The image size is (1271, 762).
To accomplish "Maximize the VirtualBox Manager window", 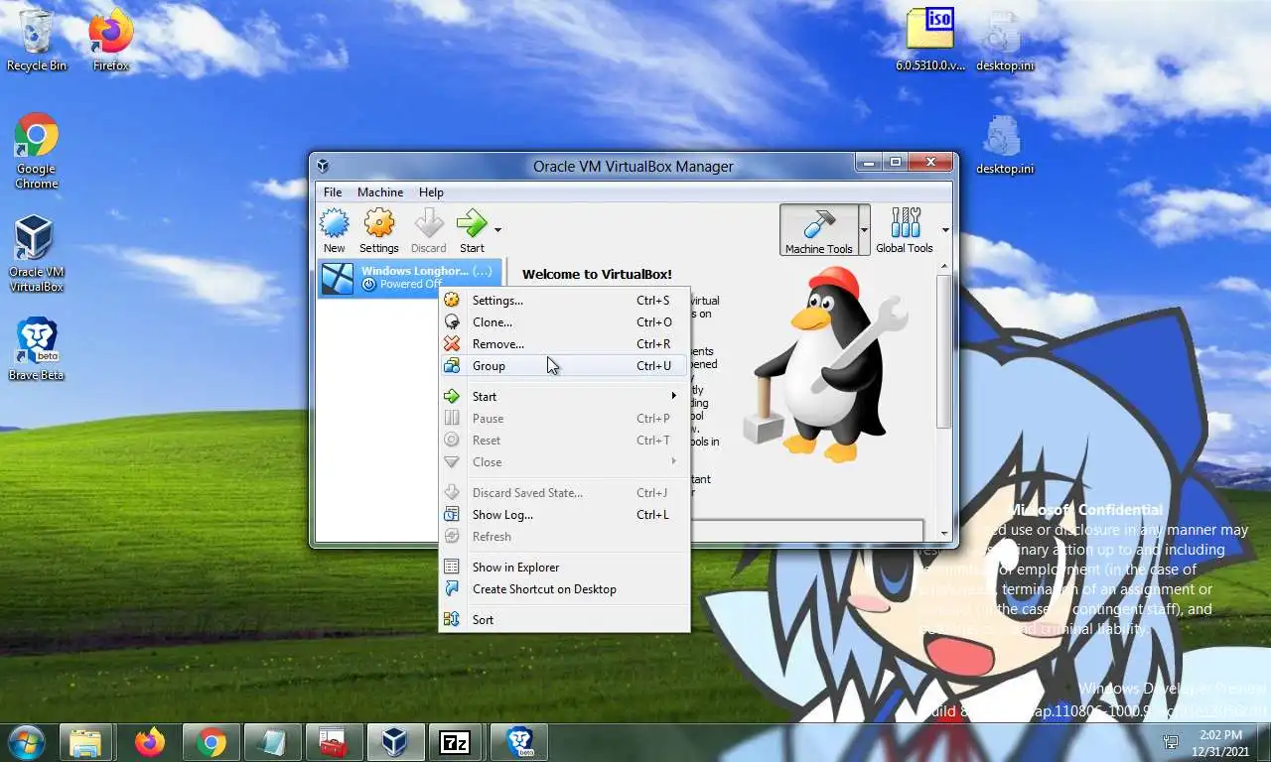I will (896, 162).
